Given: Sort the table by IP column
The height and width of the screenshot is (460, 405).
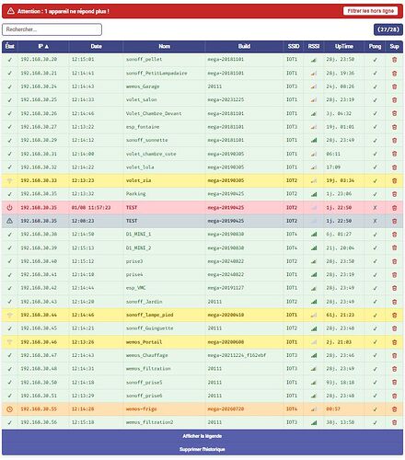Looking at the screenshot, I should point(43,46).
